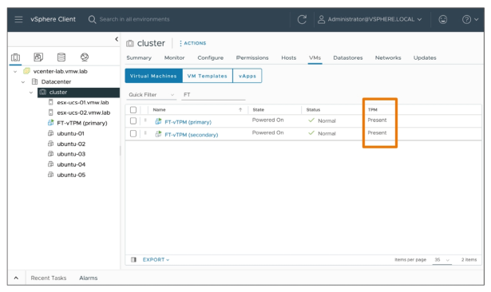491x292 pixels.
Task: Click the ubuntu-05 VM icon
Action: (50, 175)
